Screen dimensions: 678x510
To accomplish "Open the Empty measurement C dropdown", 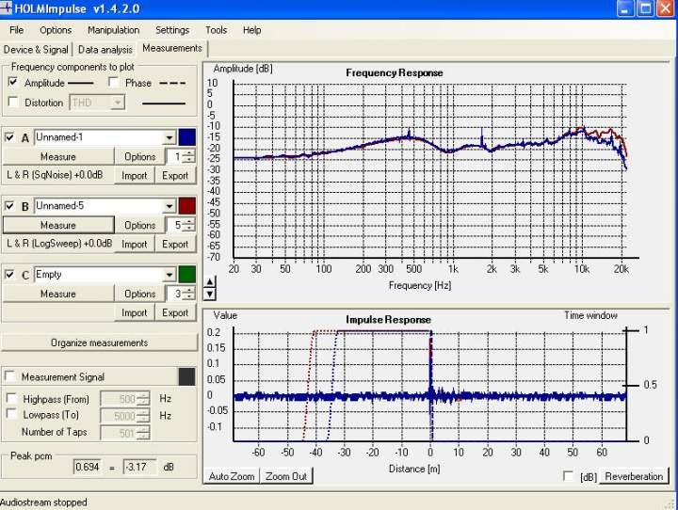I will [169, 275].
